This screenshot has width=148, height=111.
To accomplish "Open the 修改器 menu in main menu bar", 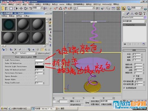I will (46, 4).
